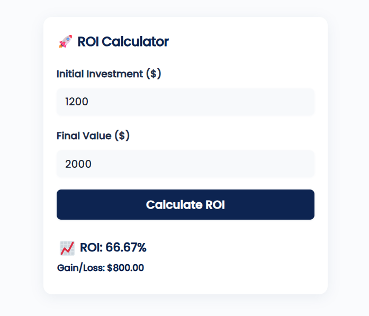Focus the Final Value input field
This screenshot has width=369, height=316.
pos(185,164)
